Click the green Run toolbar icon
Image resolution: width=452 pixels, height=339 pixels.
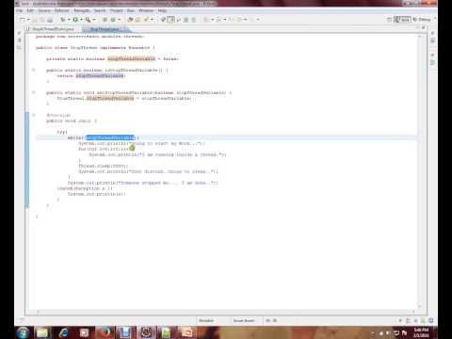[75, 20]
